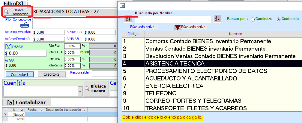Screen dimensions: 302x123
Task: Select the Comienzo radio button
Action: pyautogui.click(x=253, y=19)
